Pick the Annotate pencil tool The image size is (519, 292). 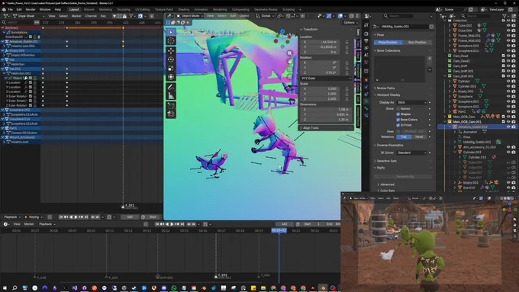click(171, 88)
